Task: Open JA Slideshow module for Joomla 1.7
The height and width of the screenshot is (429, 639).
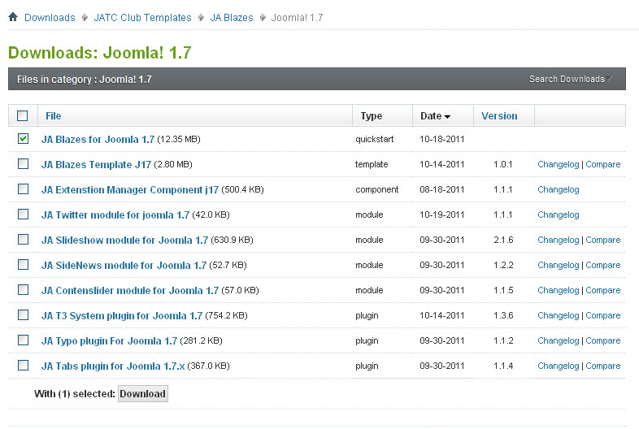Action: [x=124, y=240]
